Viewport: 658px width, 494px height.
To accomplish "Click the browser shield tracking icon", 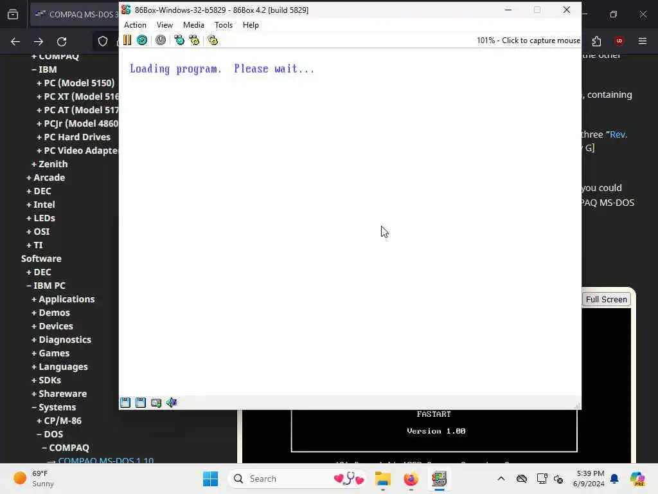I will [103, 41].
